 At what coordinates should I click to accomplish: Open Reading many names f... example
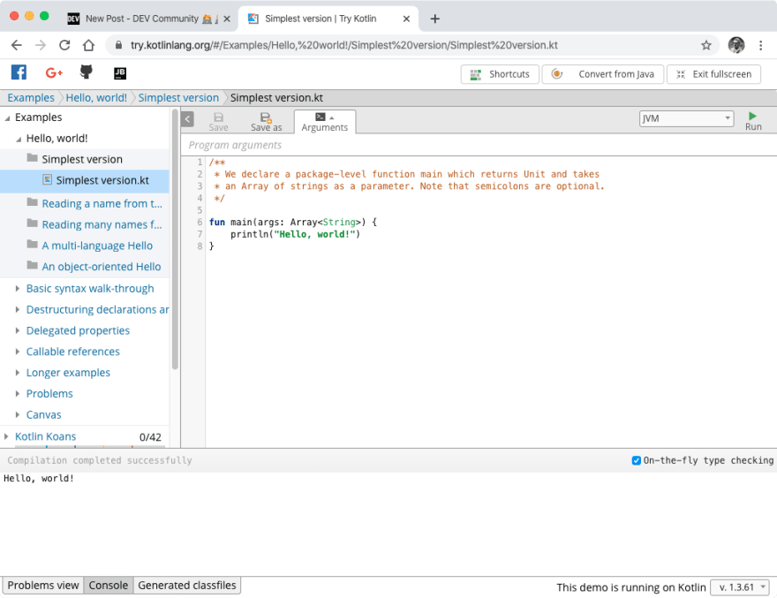[x=102, y=224]
